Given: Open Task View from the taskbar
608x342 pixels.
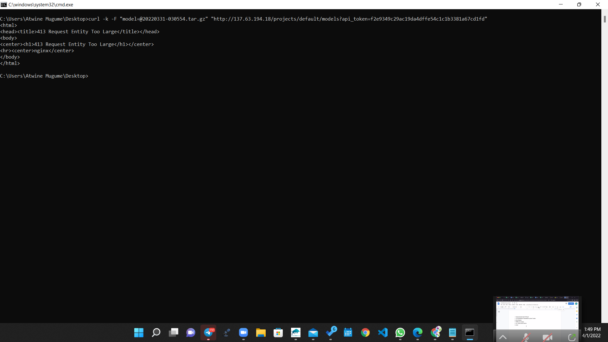Looking at the screenshot, I should click(x=174, y=332).
